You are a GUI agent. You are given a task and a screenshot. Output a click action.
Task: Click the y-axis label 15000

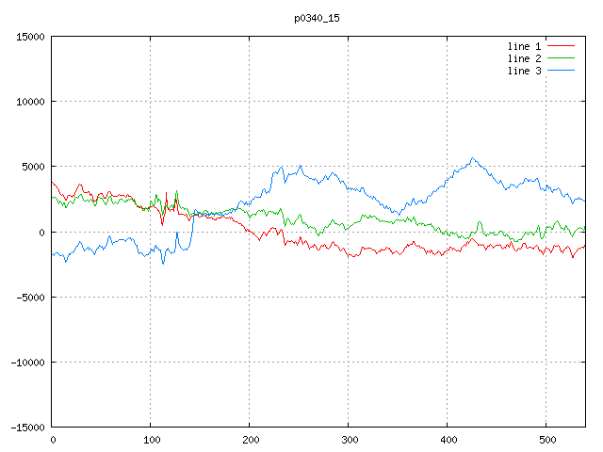tap(30, 37)
